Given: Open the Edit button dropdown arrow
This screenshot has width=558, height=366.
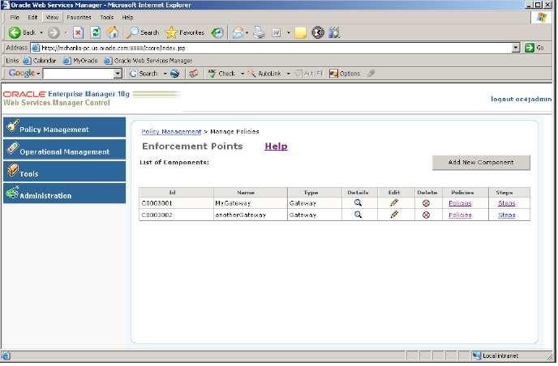Looking at the screenshot, I should [288, 32].
